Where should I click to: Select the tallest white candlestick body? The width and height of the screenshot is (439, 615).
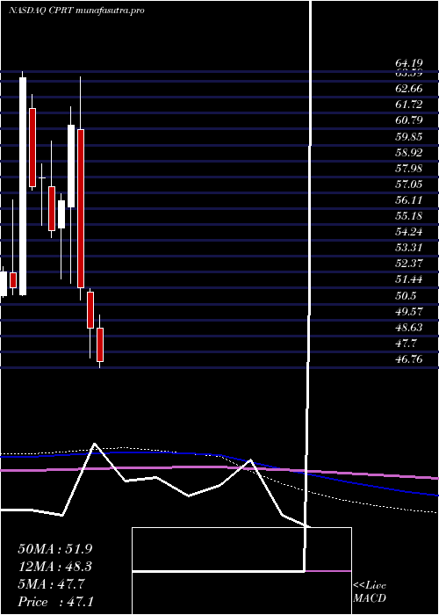(23, 186)
